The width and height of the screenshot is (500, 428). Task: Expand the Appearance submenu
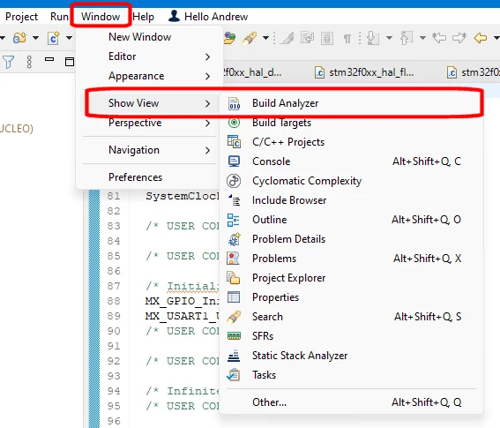[x=149, y=76]
